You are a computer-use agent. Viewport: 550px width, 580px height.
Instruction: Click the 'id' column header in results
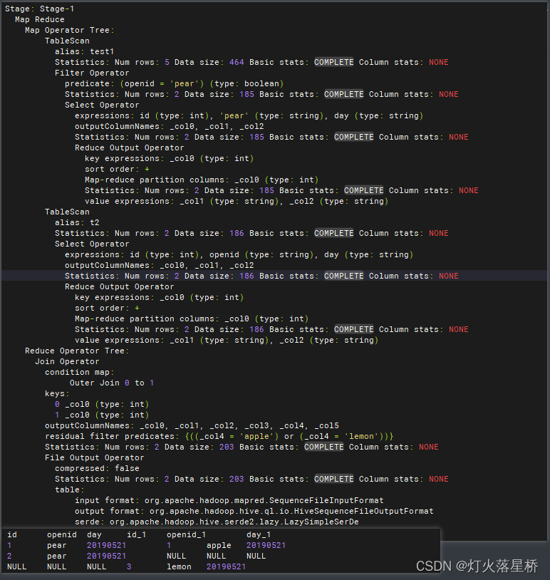(x=12, y=534)
